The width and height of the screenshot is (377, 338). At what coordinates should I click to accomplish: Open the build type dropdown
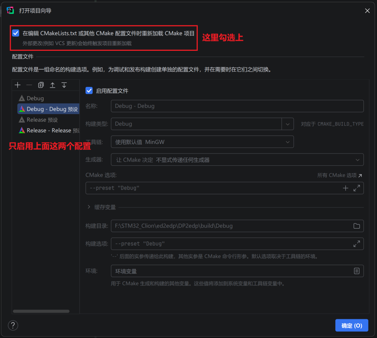(x=288, y=124)
